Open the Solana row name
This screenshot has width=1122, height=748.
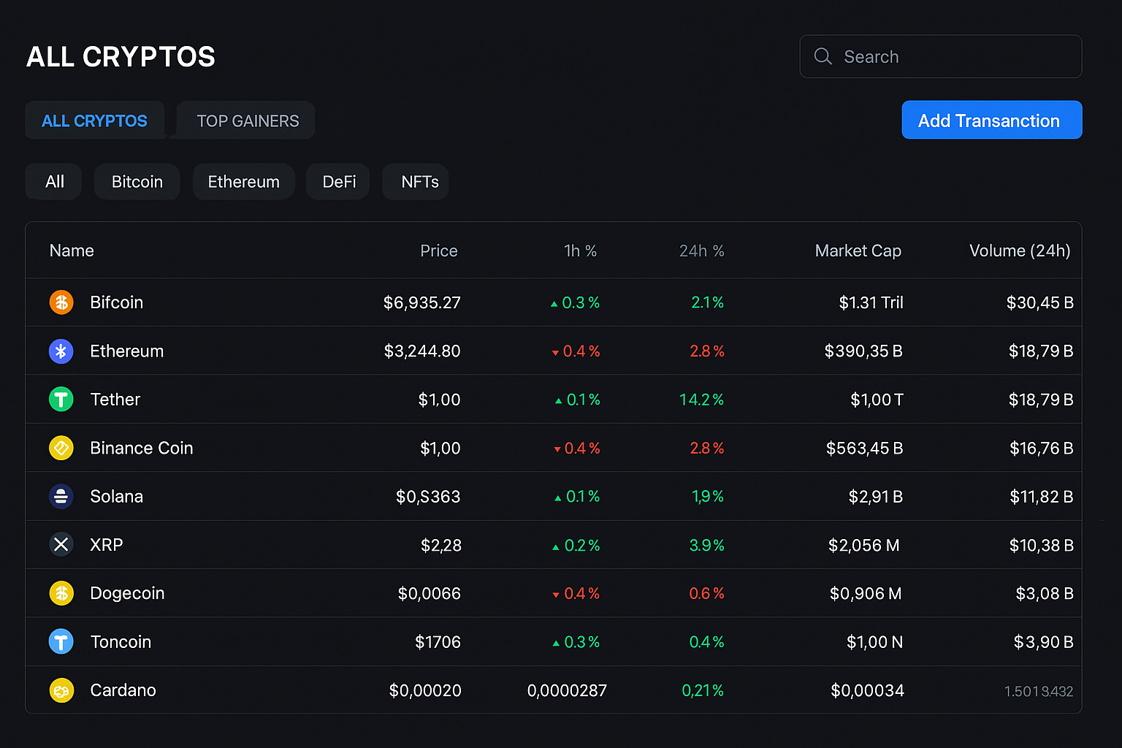point(116,496)
